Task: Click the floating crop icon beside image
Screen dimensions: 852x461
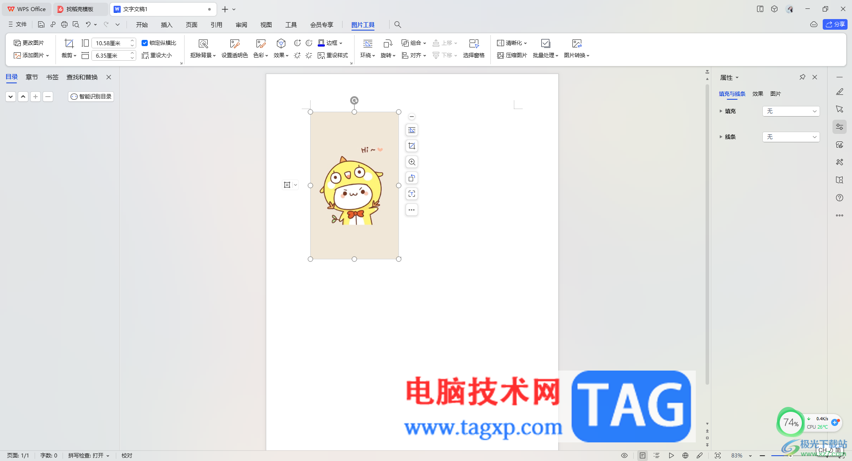Action: click(x=412, y=146)
